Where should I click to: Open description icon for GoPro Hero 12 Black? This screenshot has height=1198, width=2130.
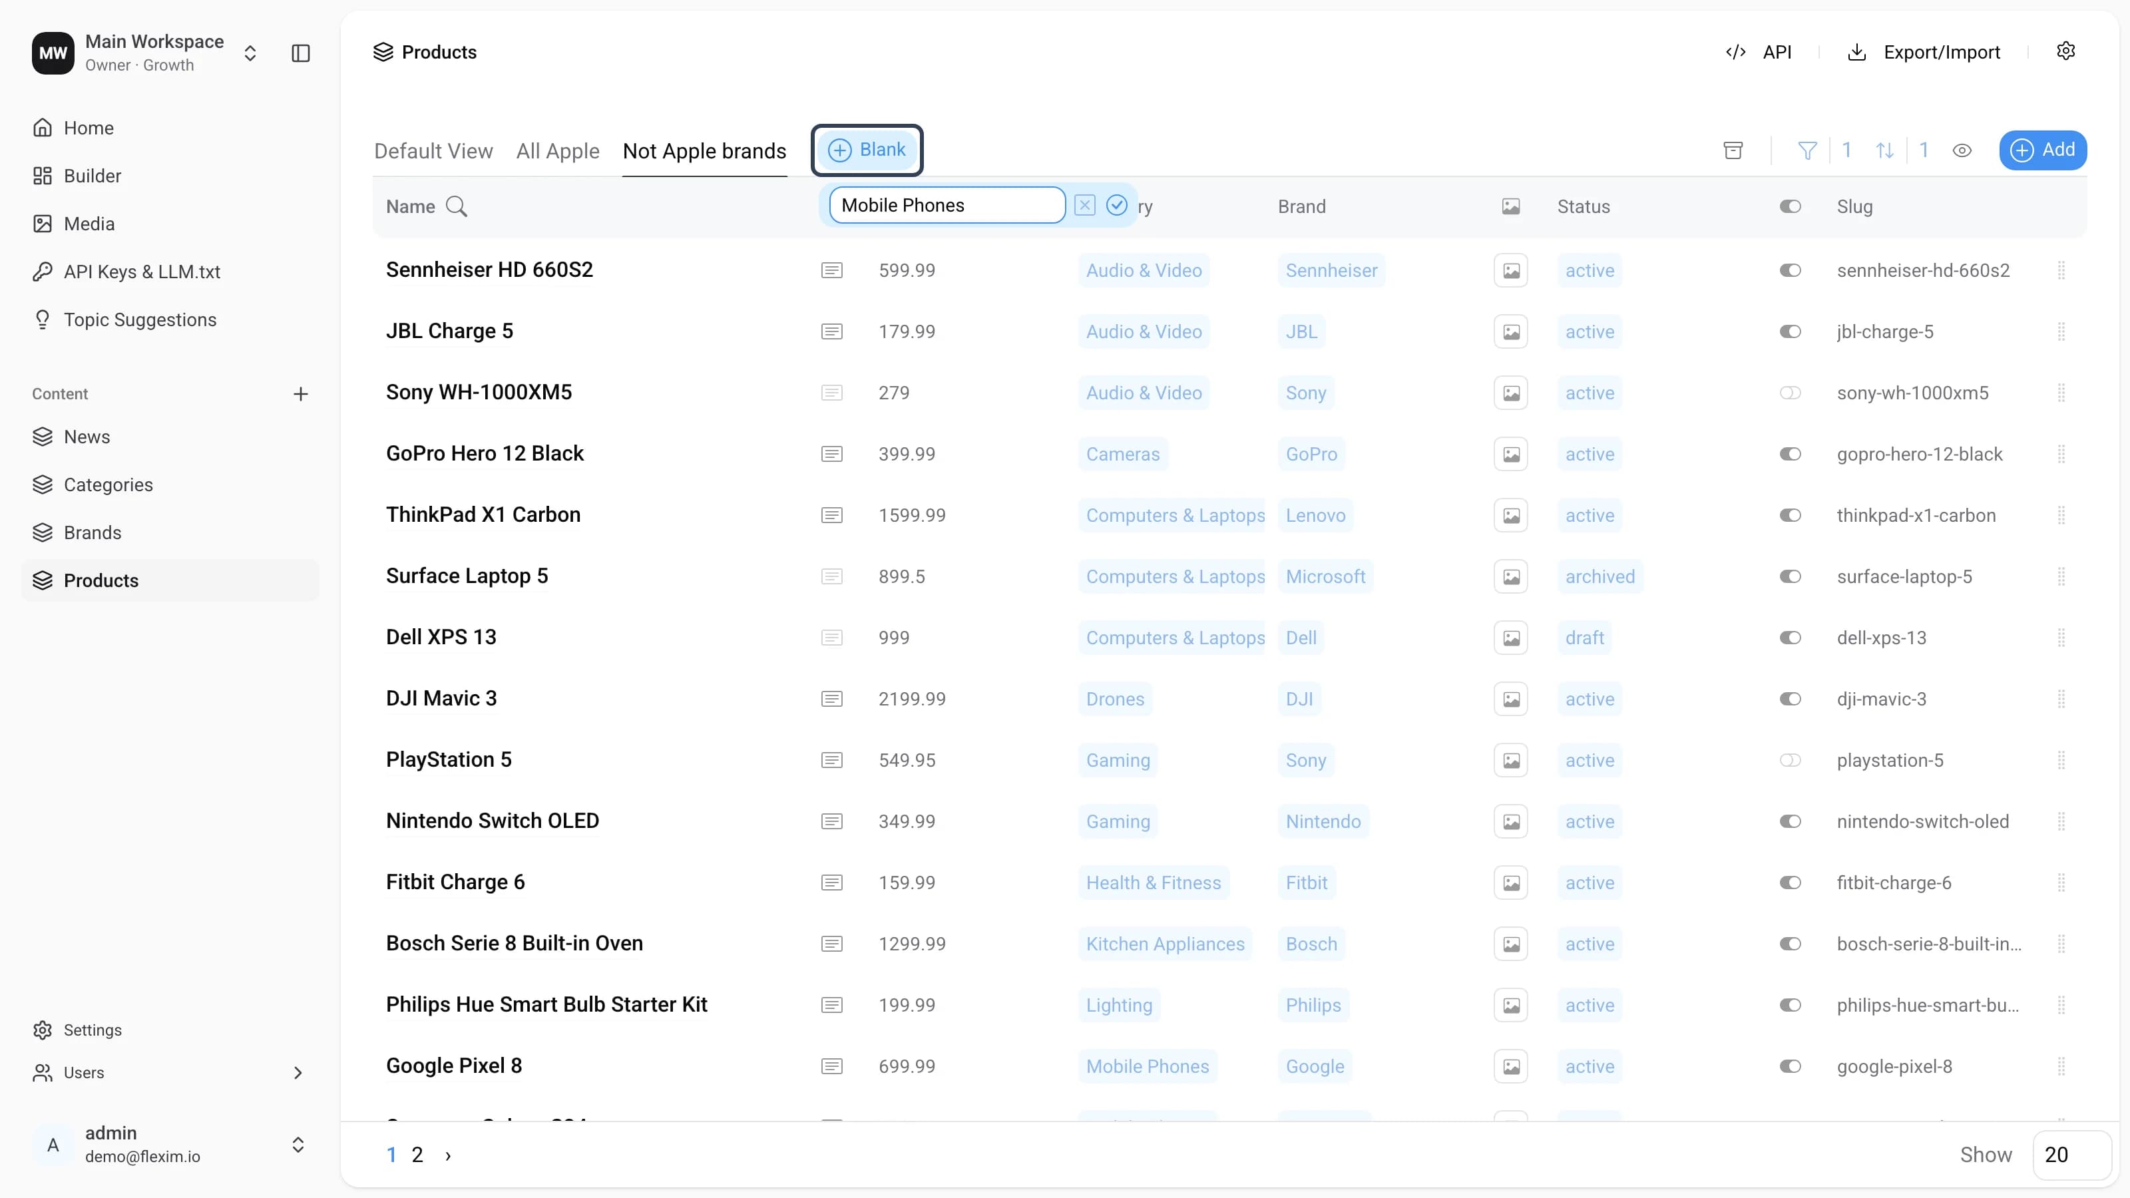click(832, 454)
